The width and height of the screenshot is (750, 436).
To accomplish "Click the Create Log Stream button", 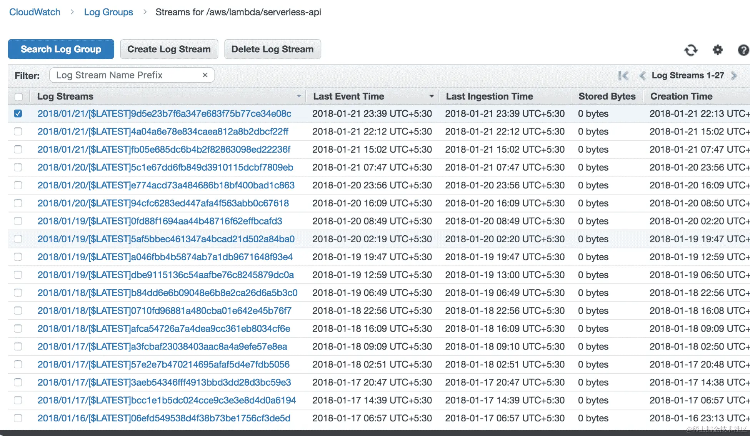I will pyautogui.click(x=169, y=49).
